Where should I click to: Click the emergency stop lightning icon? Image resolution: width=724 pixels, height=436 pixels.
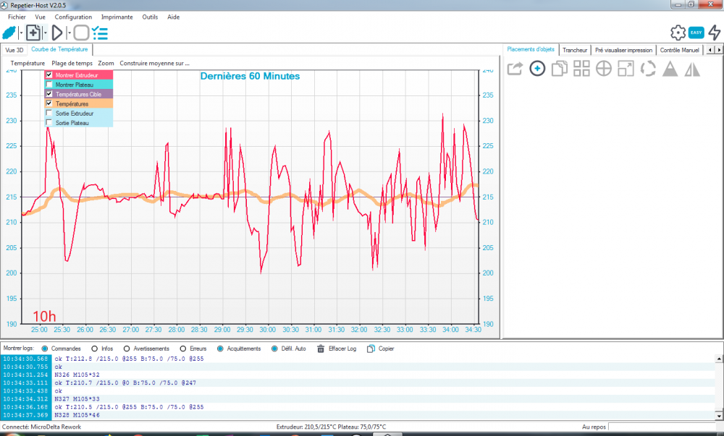(x=715, y=33)
